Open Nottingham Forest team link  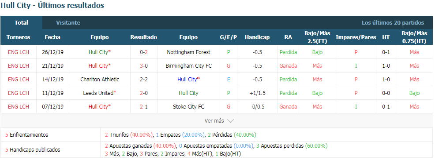[189, 52]
